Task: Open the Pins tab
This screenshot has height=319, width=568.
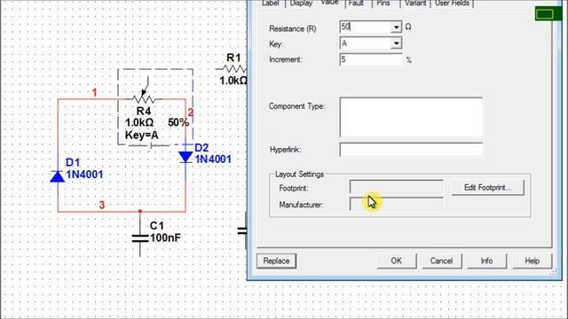Action: pos(383,4)
